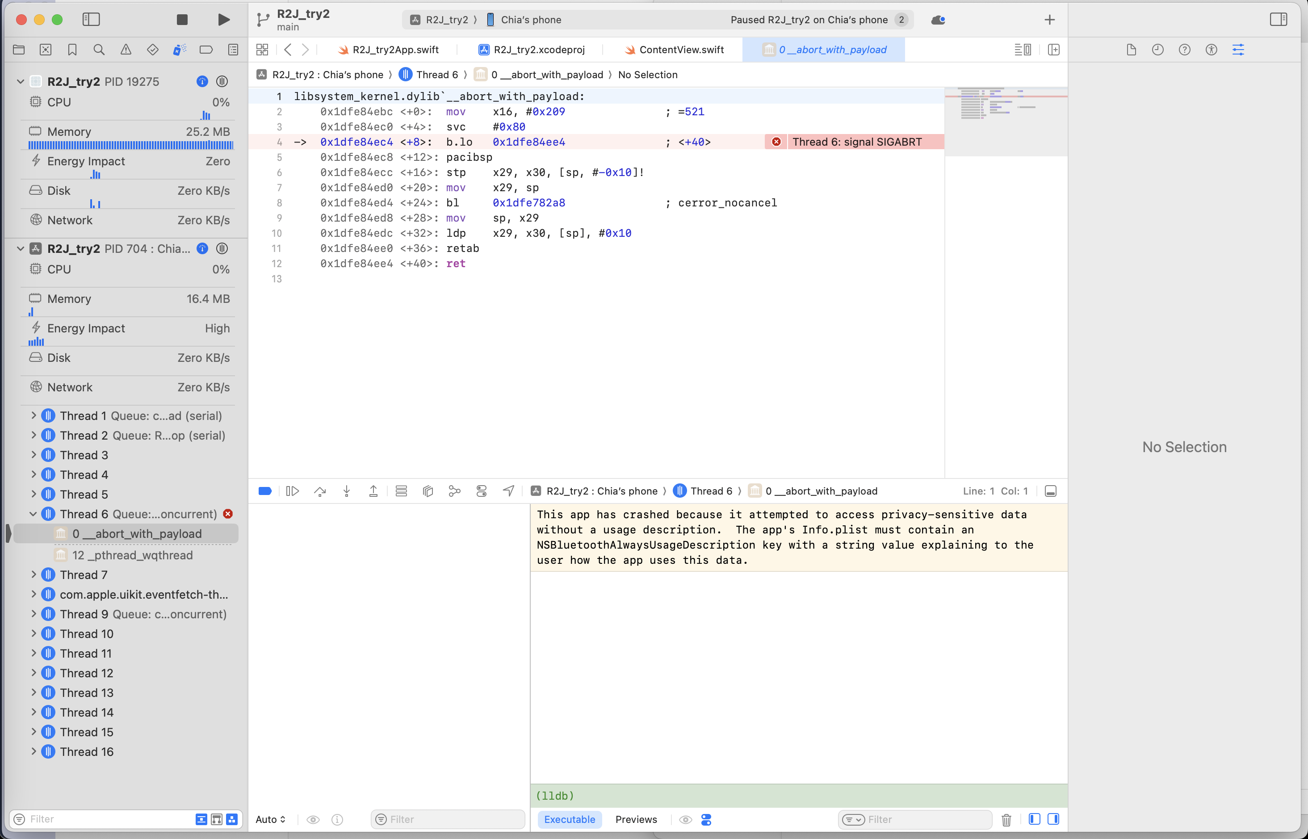1308x839 pixels.
Task: Clear the console with trash icon
Action: (1006, 819)
